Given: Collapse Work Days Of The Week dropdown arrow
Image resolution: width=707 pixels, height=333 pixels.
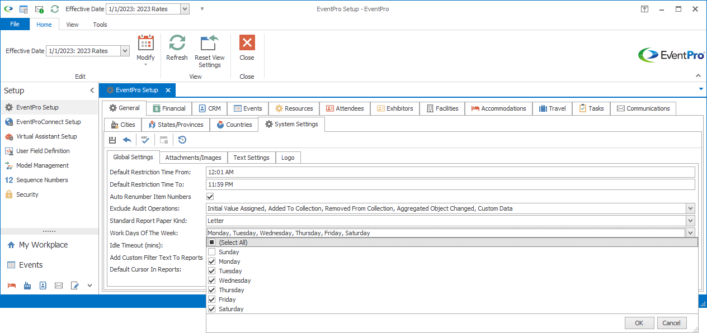Looking at the screenshot, I should [x=690, y=233].
